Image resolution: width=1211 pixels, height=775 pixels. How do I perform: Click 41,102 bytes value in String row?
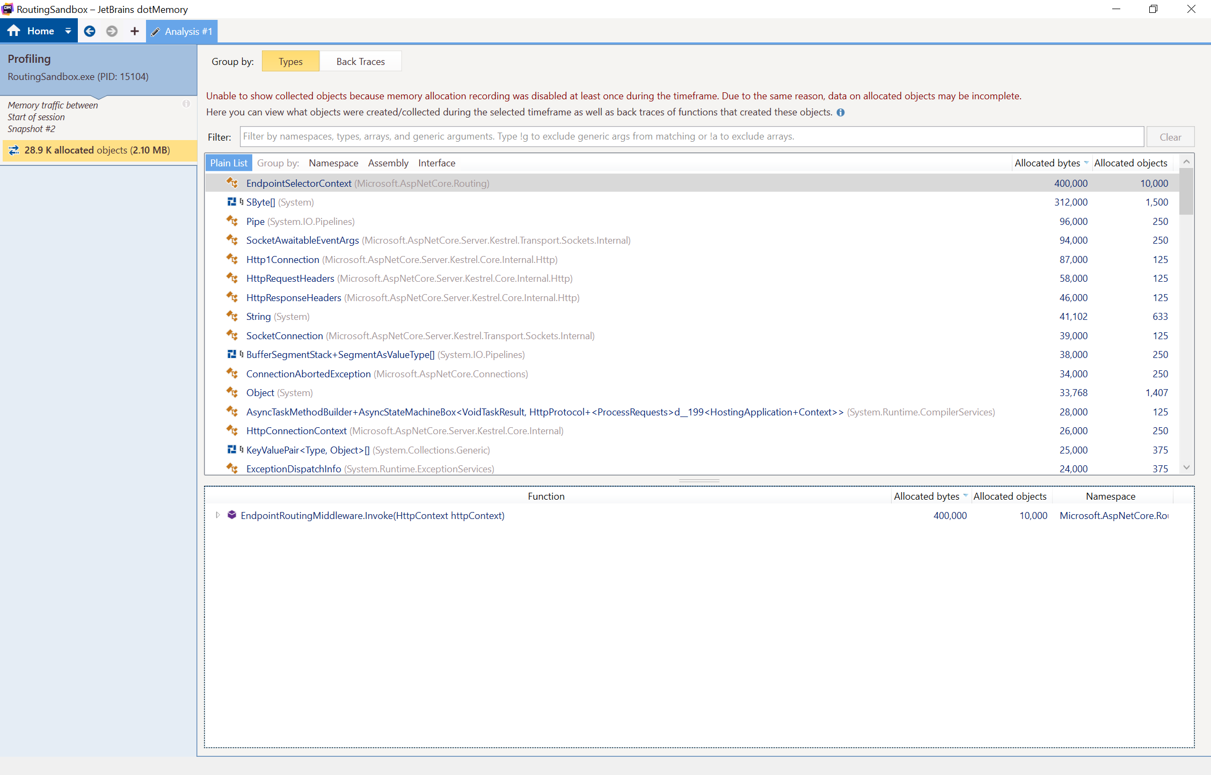(x=1073, y=317)
